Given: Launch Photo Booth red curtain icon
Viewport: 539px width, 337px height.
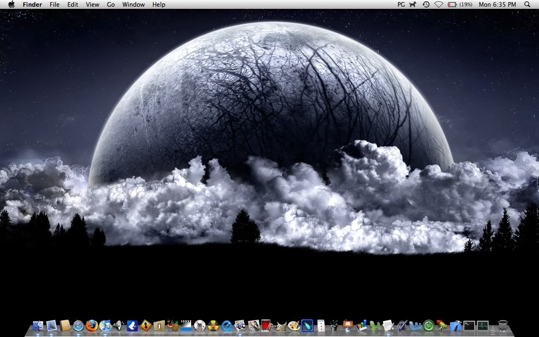Looking at the screenshot, I should (267, 325).
